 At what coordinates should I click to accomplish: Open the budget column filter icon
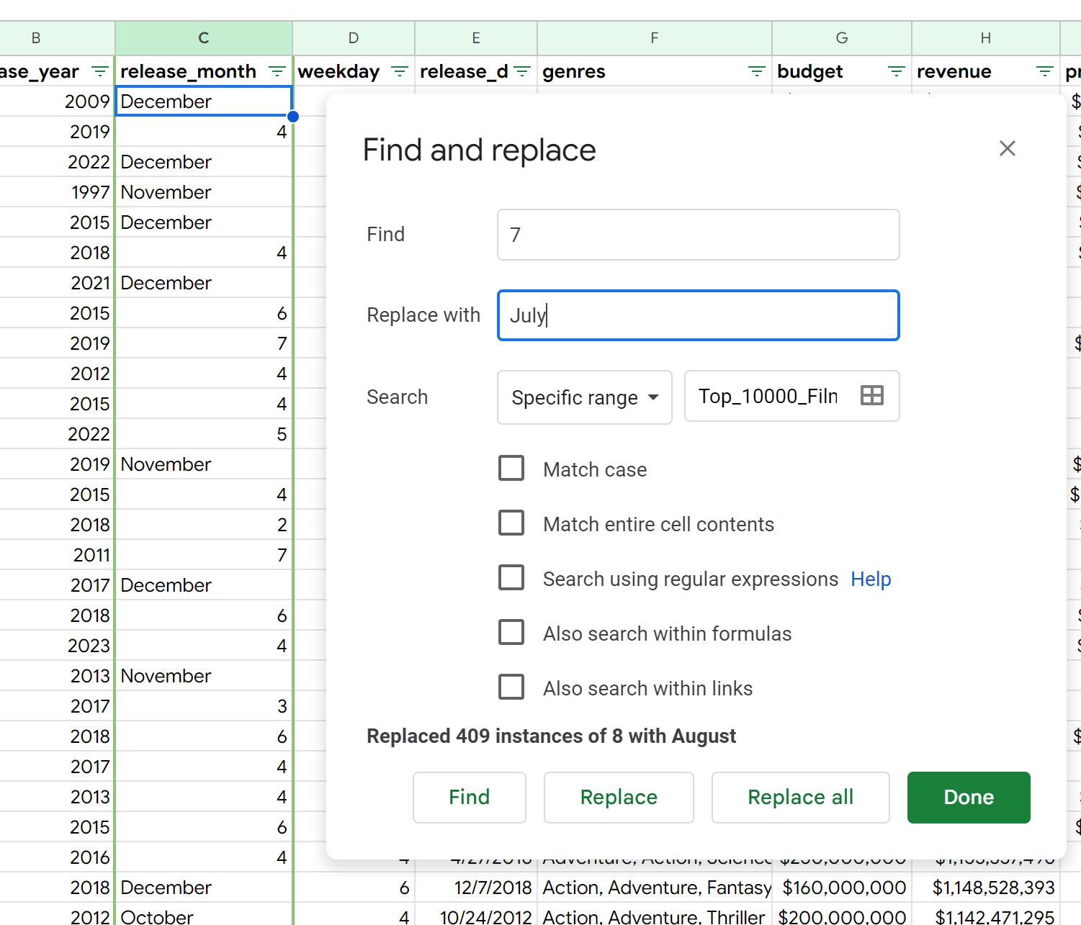point(896,72)
